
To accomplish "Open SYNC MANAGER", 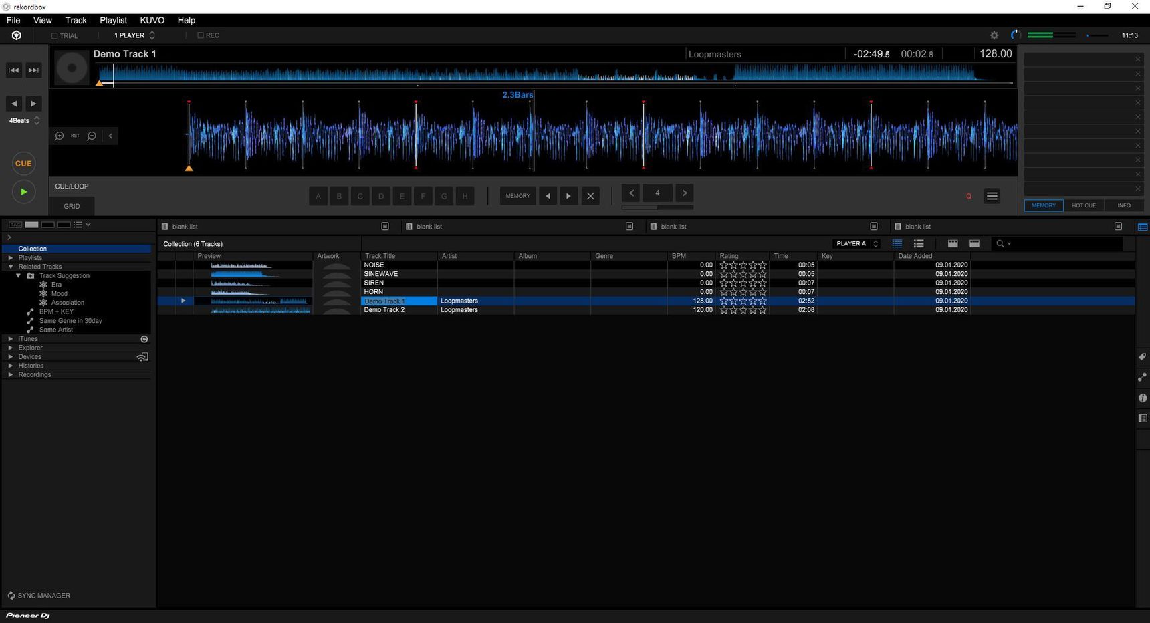I will pos(39,596).
